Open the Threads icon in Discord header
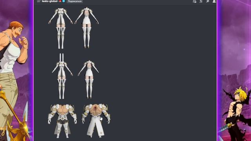Screen dimensions: 251x141 [195, 1]
